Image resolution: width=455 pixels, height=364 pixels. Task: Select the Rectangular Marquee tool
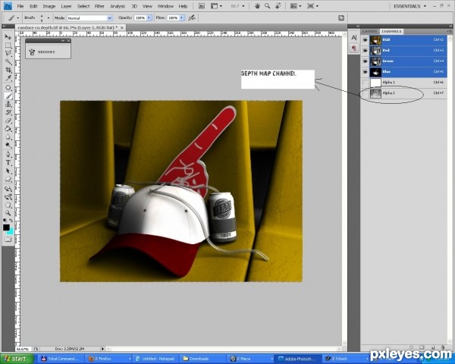coord(8,45)
